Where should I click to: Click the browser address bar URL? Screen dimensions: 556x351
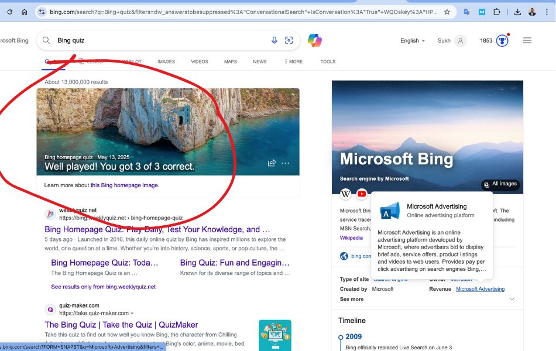point(243,12)
